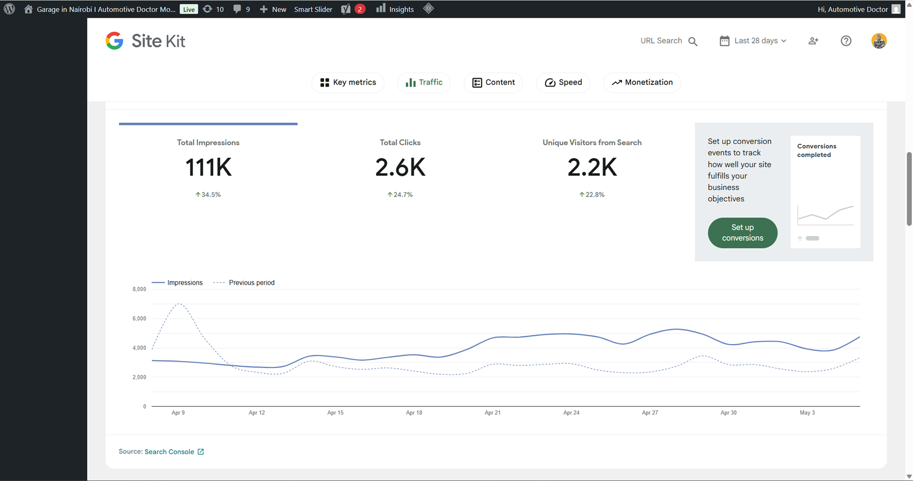This screenshot has width=913, height=481.
Task: Click the 24.7% clicks change value
Action: tap(400, 195)
